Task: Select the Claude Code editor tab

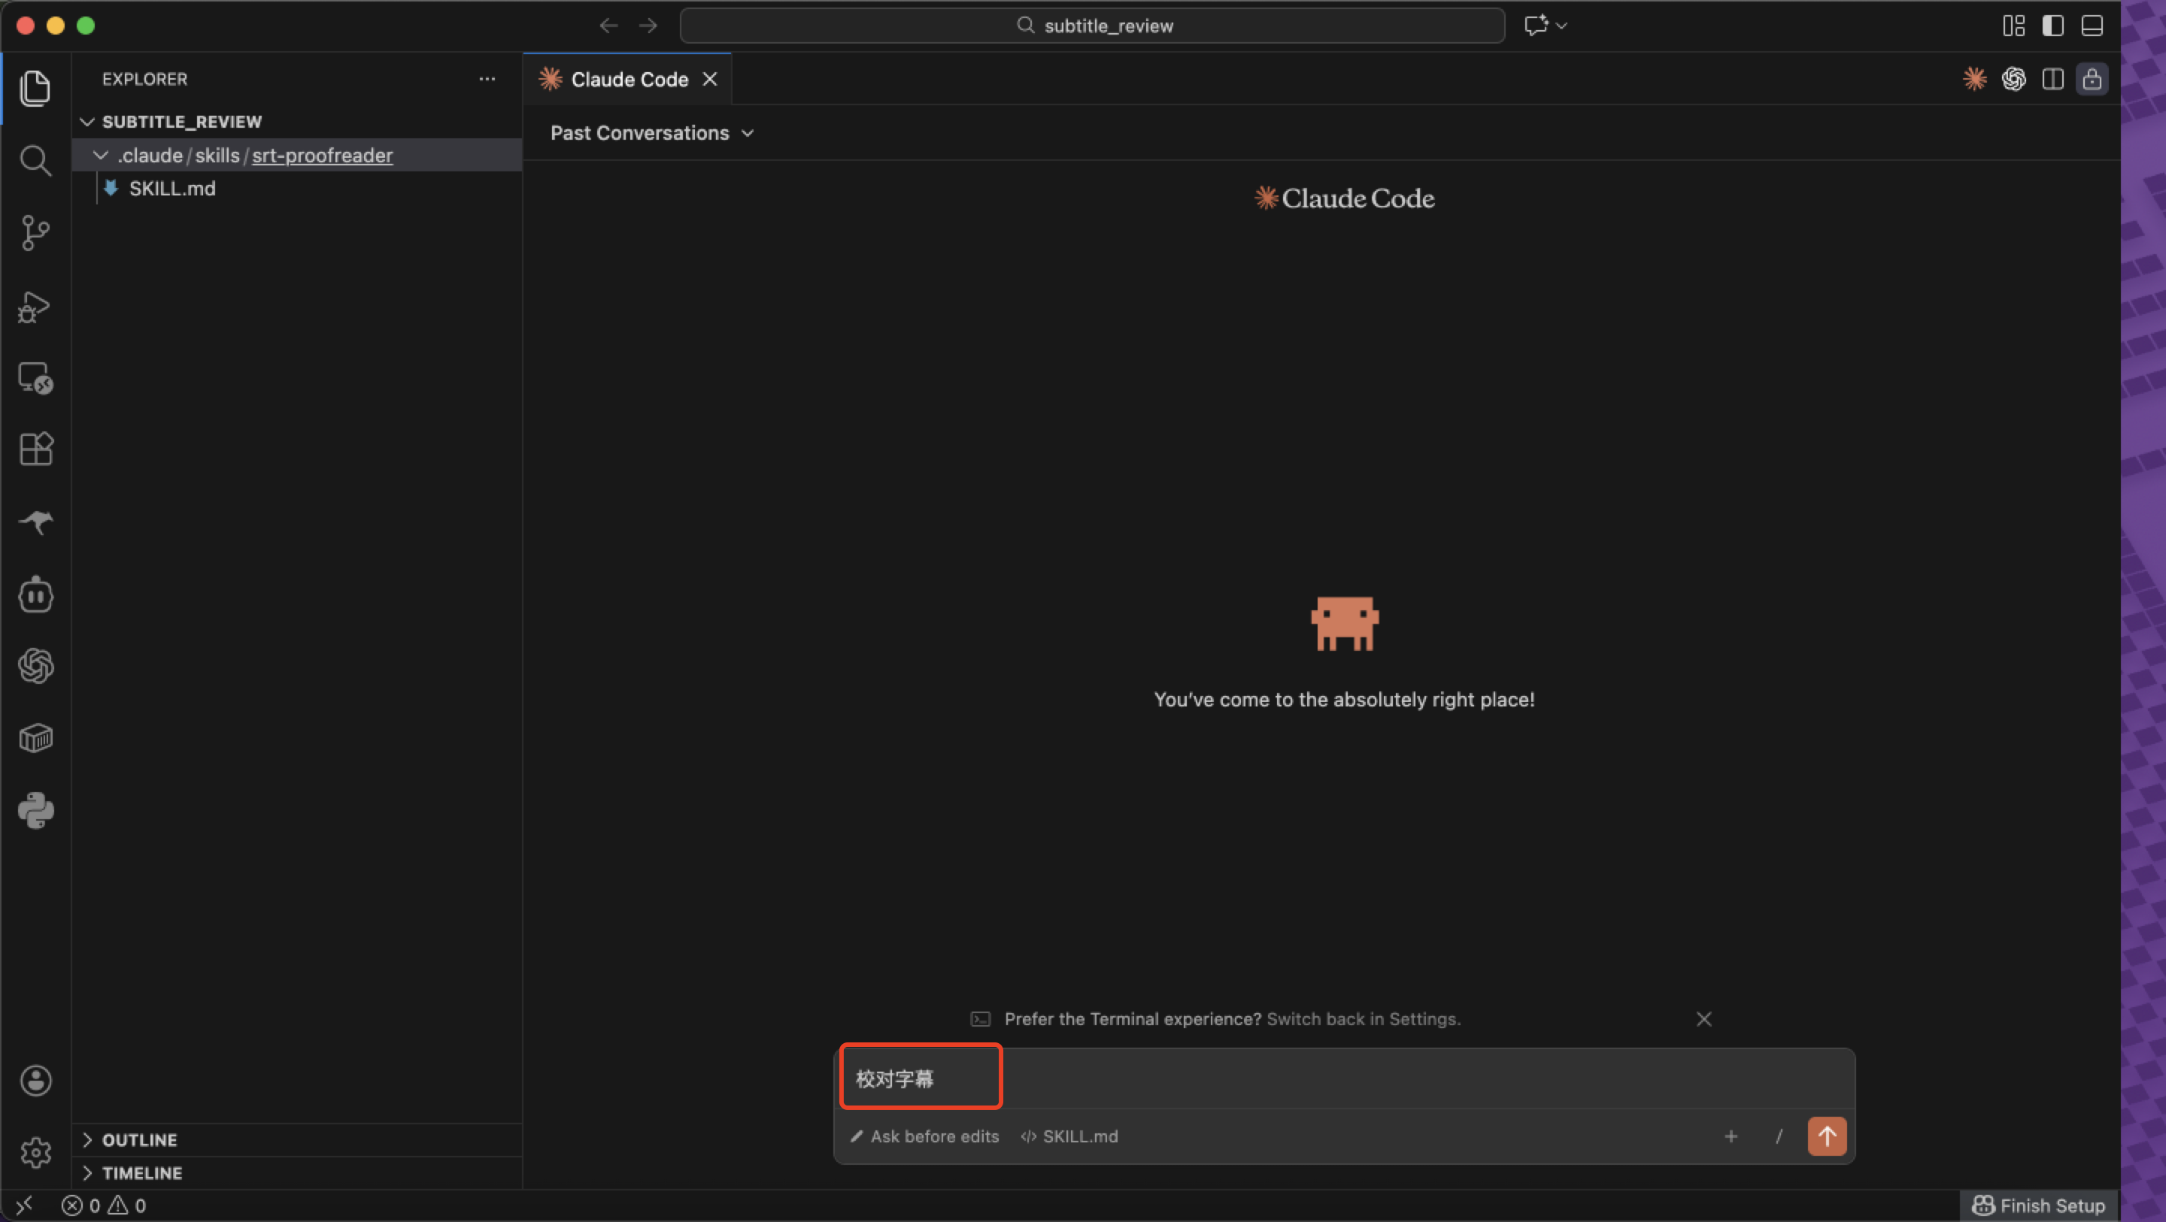Action: coord(627,79)
